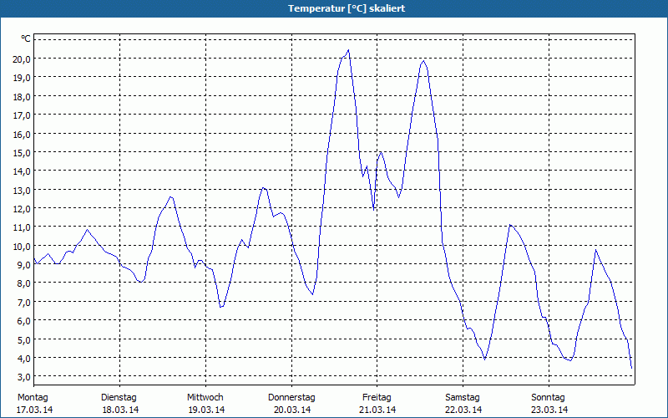Viewport: 668px width, 418px height.
Task: Select the 'Montag' day label
Action: click(33, 398)
